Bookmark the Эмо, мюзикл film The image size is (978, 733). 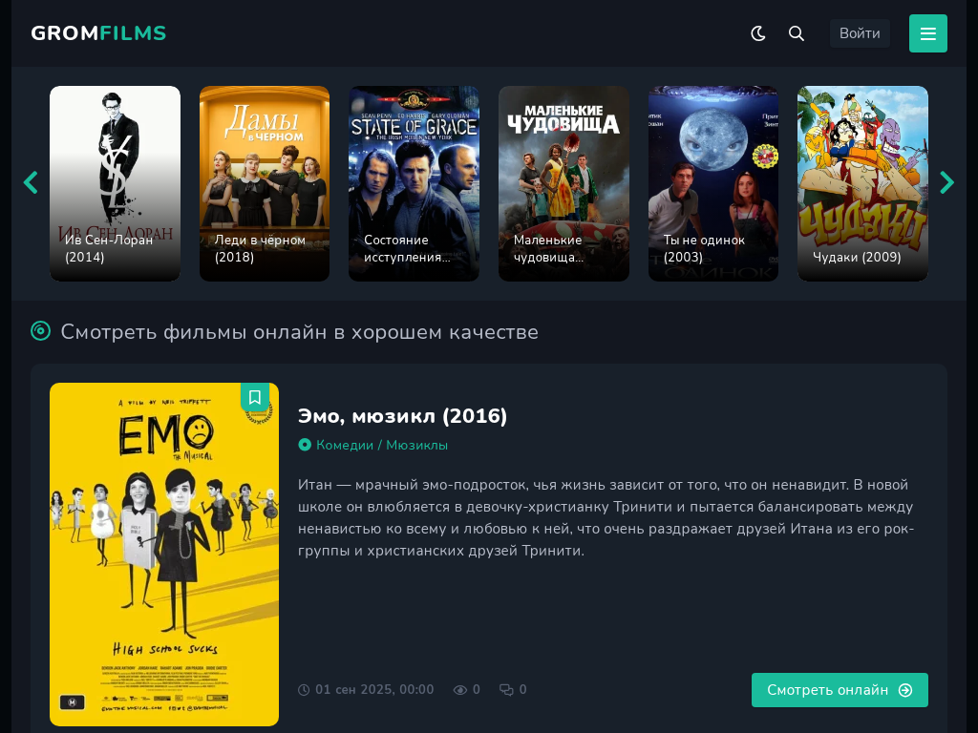point(254,397)
